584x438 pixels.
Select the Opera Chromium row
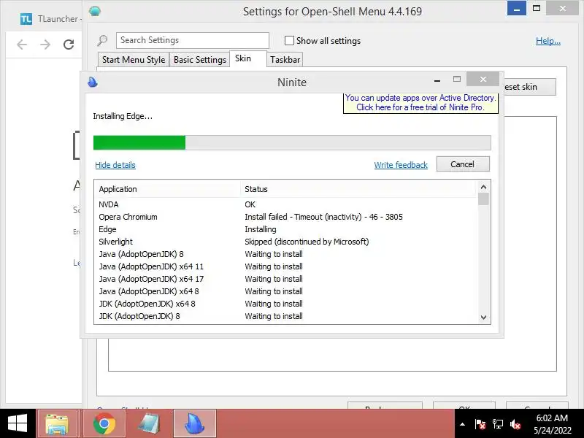click(285, 217)
